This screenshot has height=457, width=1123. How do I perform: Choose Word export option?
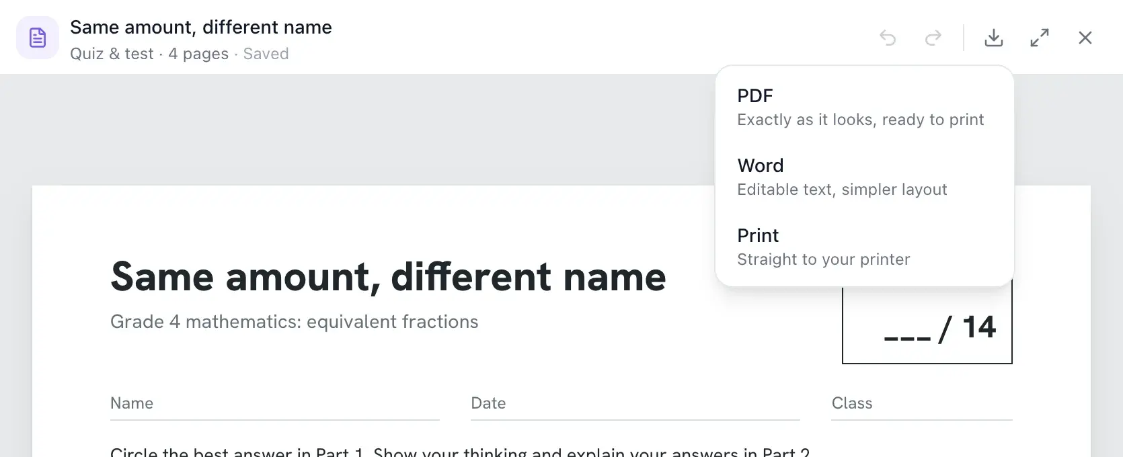pyautogui.click(x=864, y=177)
